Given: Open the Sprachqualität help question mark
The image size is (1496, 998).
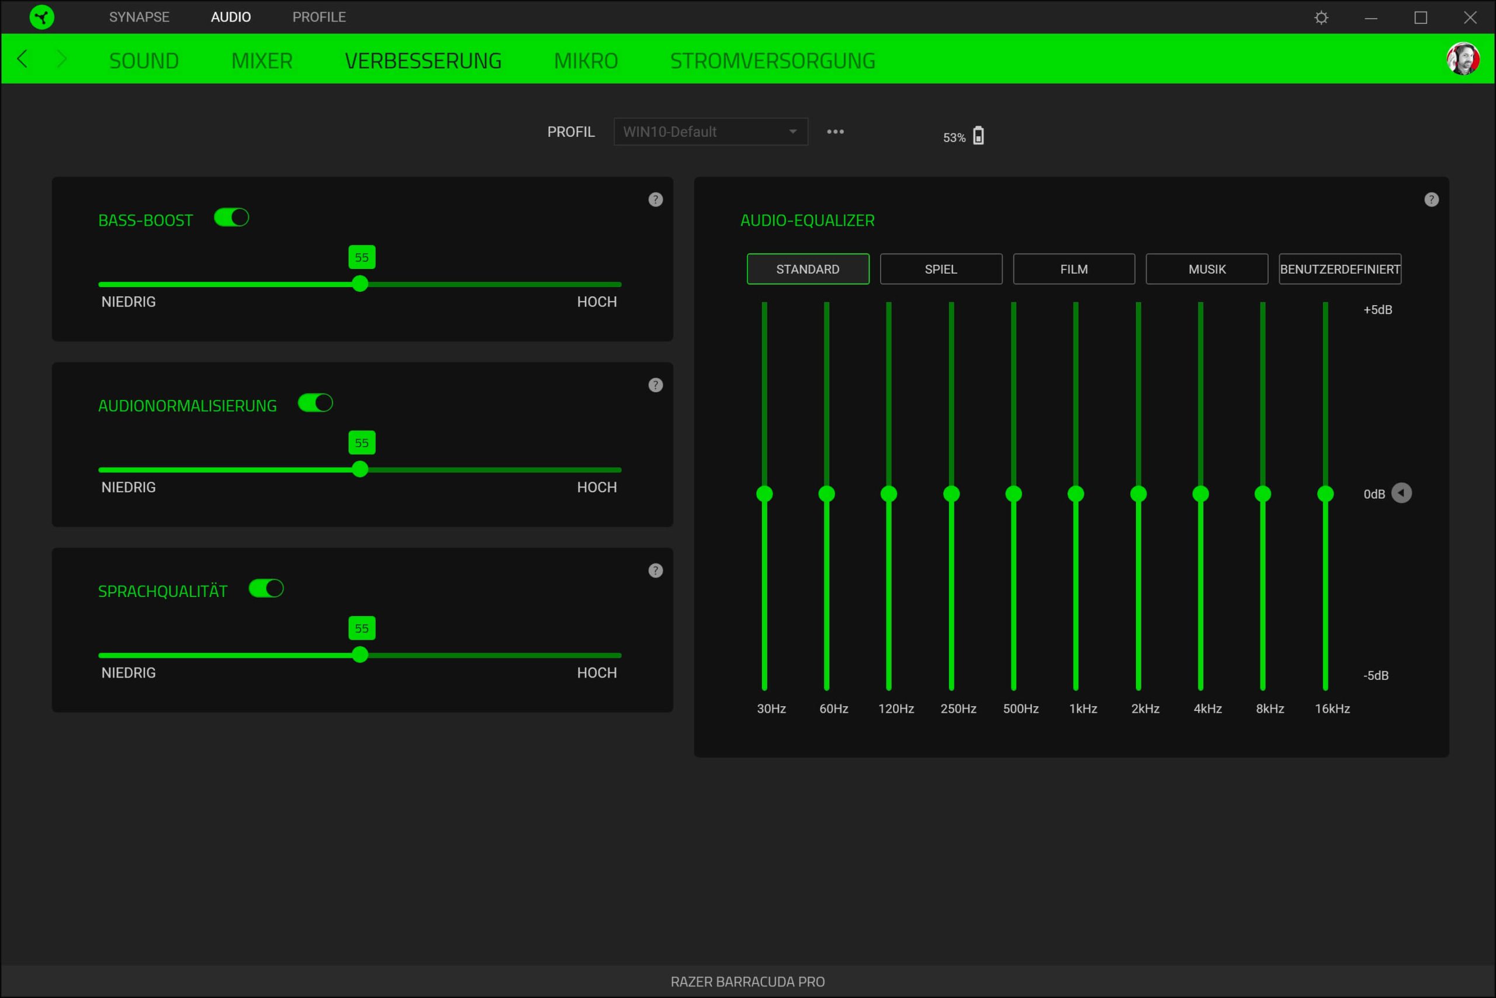Looking at the screenshot, I should (x=655, y=570).
